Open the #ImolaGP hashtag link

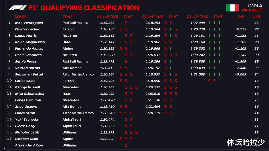coord(252,10)
